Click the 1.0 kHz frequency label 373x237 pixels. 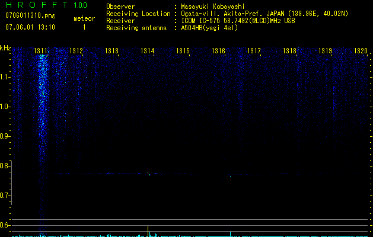point(5,107)
